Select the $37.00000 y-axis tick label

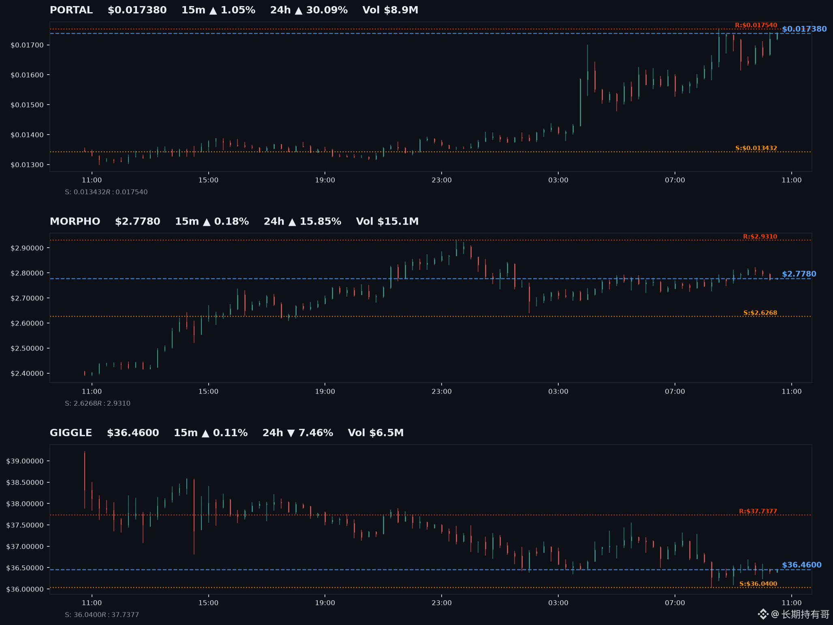25,547
